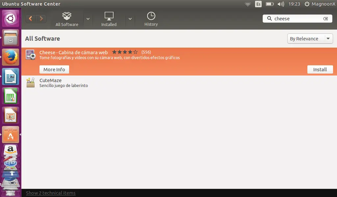Open LibreOffice Calc from the launcher
Viewport: 337px width, 197px height.
(x=11, y=96)
